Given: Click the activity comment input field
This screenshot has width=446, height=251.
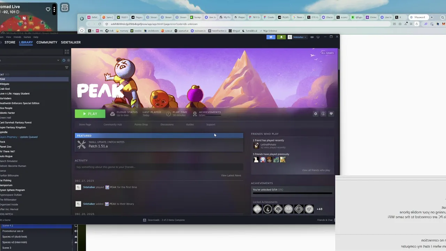Looking at the screenshot, I should (159, 167).
